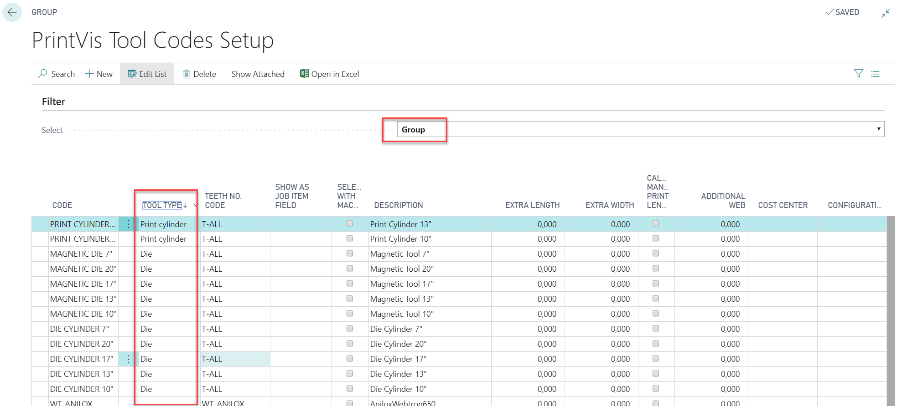The image size is (897, 406).
Task: Open row menu for DIE CYLINDER 17"
Action: tap(128, 359)
